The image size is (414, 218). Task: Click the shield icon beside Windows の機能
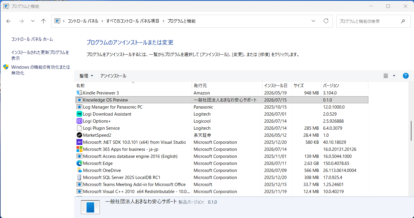6,67
